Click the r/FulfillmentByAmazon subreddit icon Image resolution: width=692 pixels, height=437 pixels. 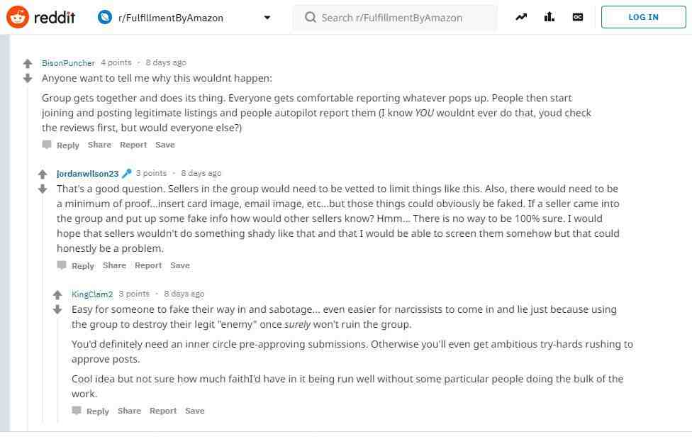105,17
